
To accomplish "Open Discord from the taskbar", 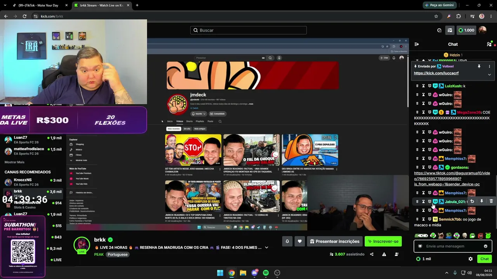I will pos(254,273).
